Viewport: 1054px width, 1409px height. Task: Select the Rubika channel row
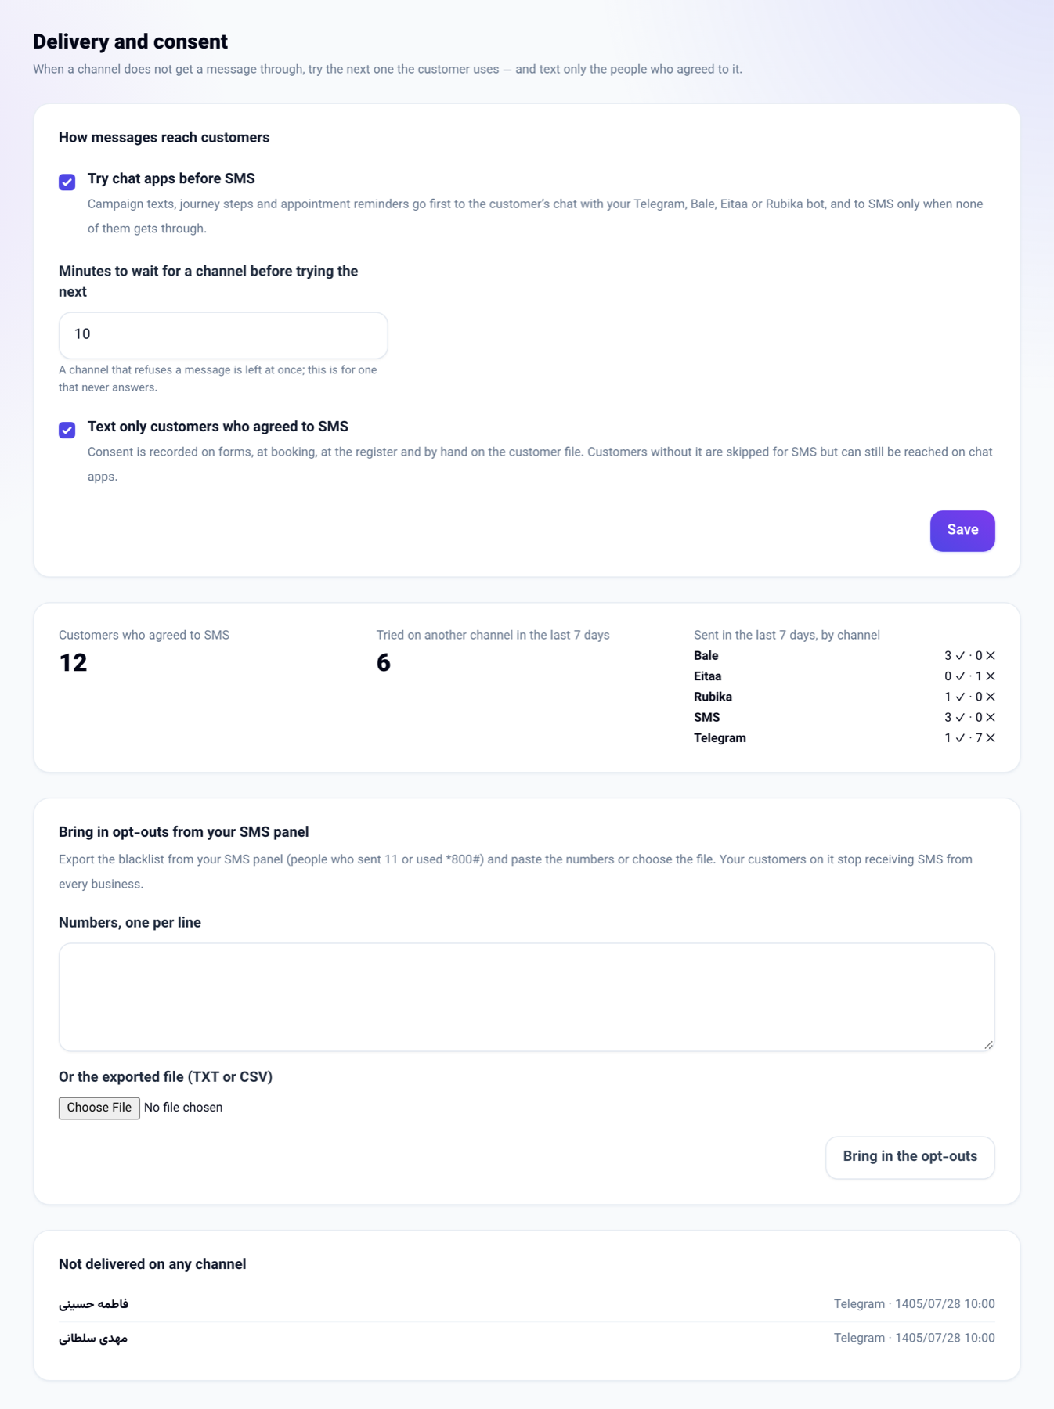tap(844, 697)
